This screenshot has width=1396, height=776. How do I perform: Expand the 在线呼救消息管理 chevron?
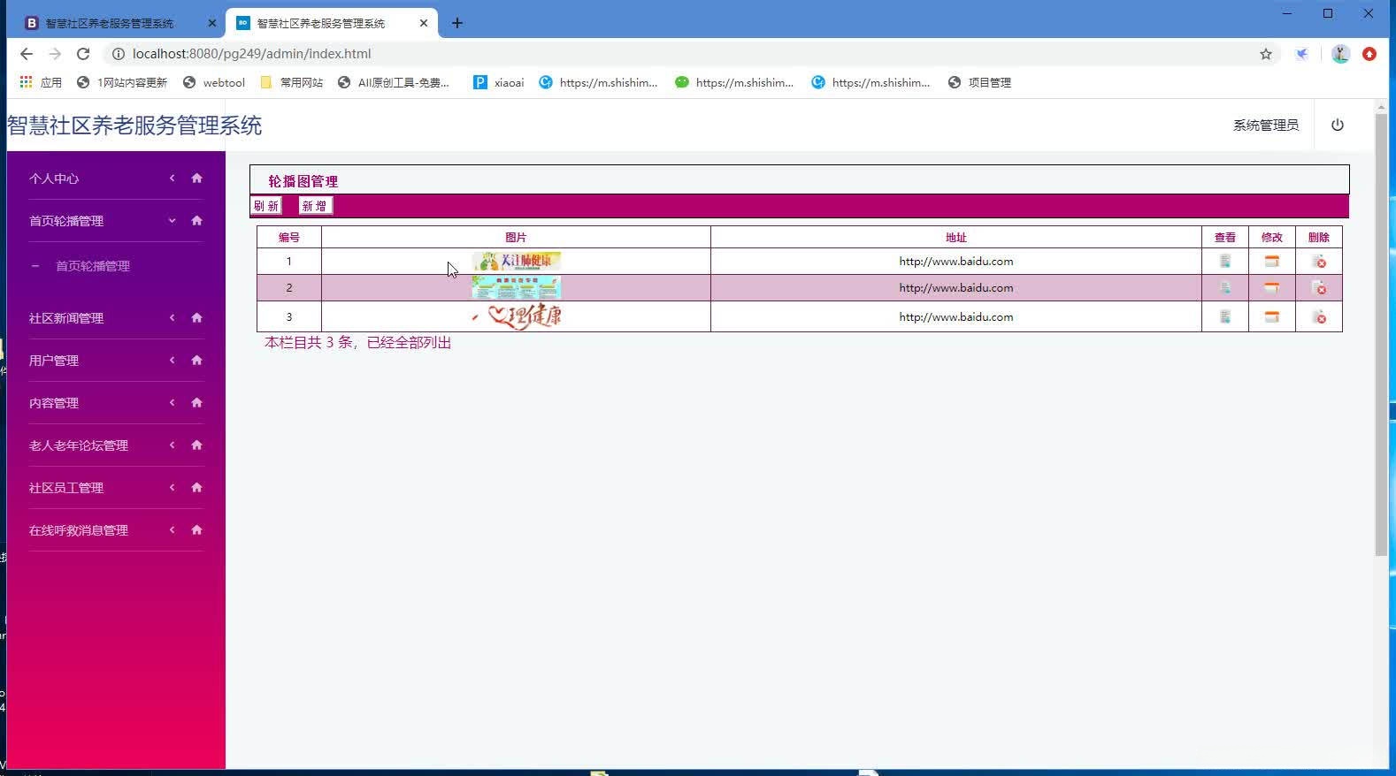pos(173,530)
